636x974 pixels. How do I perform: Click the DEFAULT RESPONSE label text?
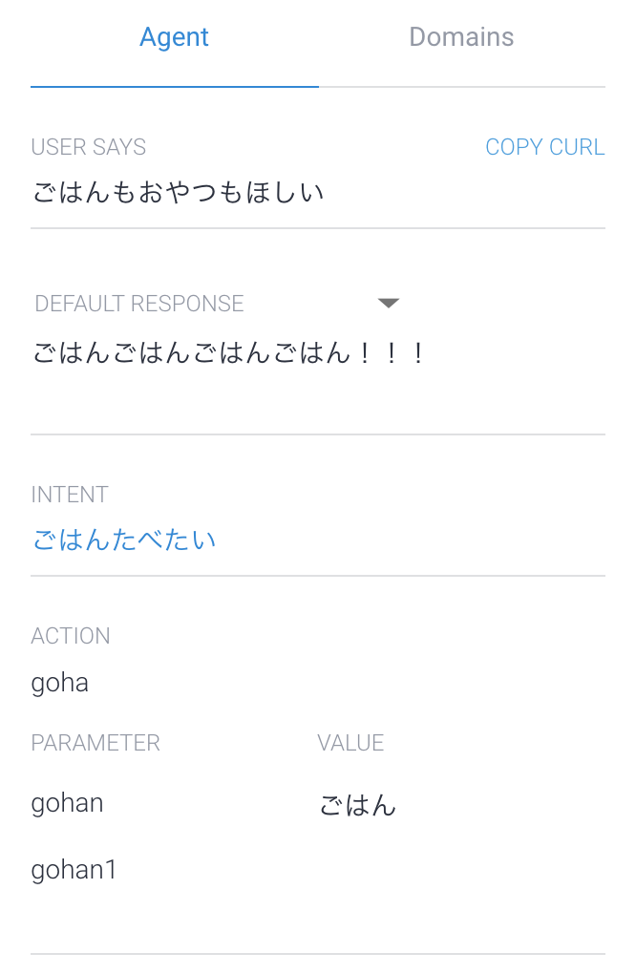click(138, 303)
